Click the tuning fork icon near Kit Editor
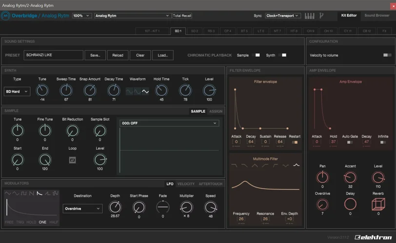This screenshot has height=243, width=396. 321,16
